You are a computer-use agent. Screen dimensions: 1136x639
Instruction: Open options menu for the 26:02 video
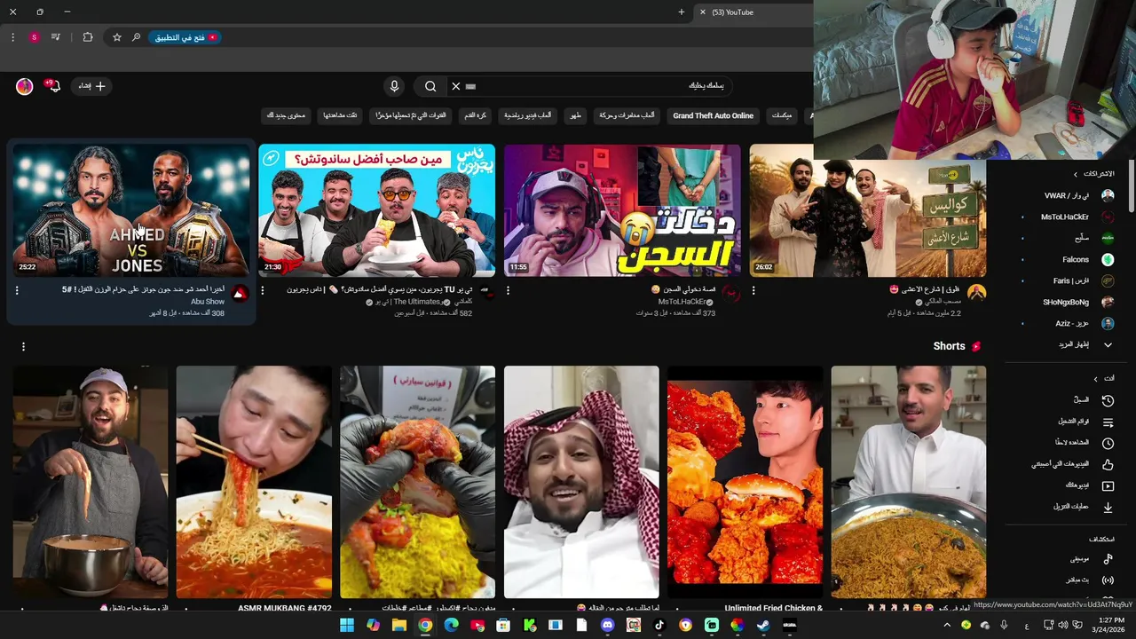753,290
